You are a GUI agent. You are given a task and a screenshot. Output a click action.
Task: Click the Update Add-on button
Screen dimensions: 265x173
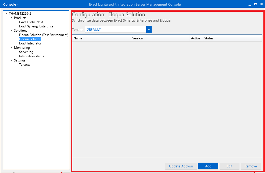(x=181, y=166)
